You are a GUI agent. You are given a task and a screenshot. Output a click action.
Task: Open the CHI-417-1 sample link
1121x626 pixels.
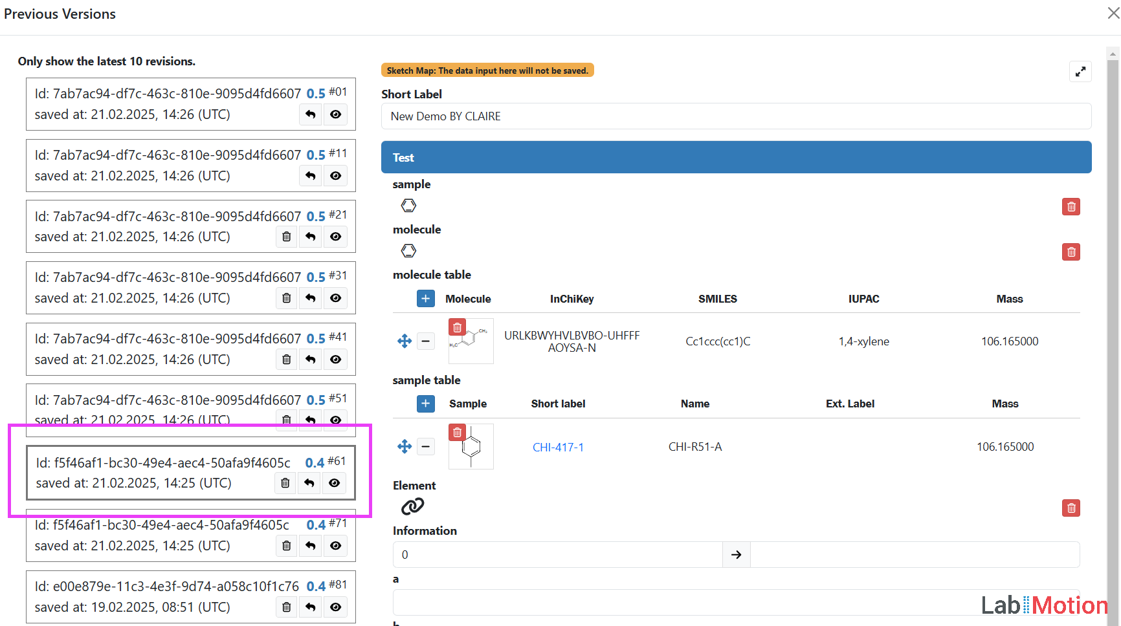point(558,448)
